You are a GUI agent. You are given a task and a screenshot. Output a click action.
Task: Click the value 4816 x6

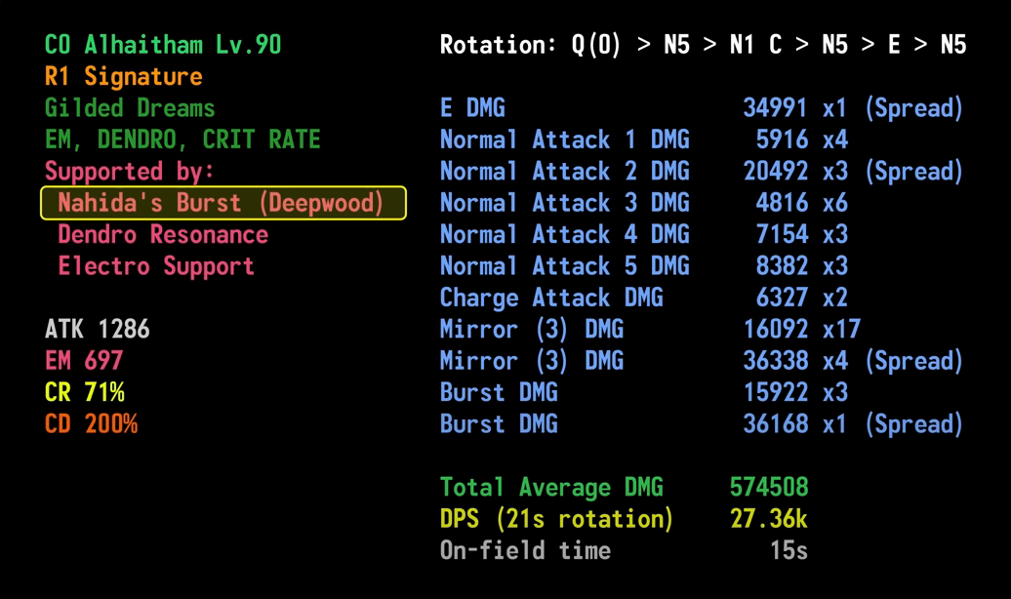(801, 203)
